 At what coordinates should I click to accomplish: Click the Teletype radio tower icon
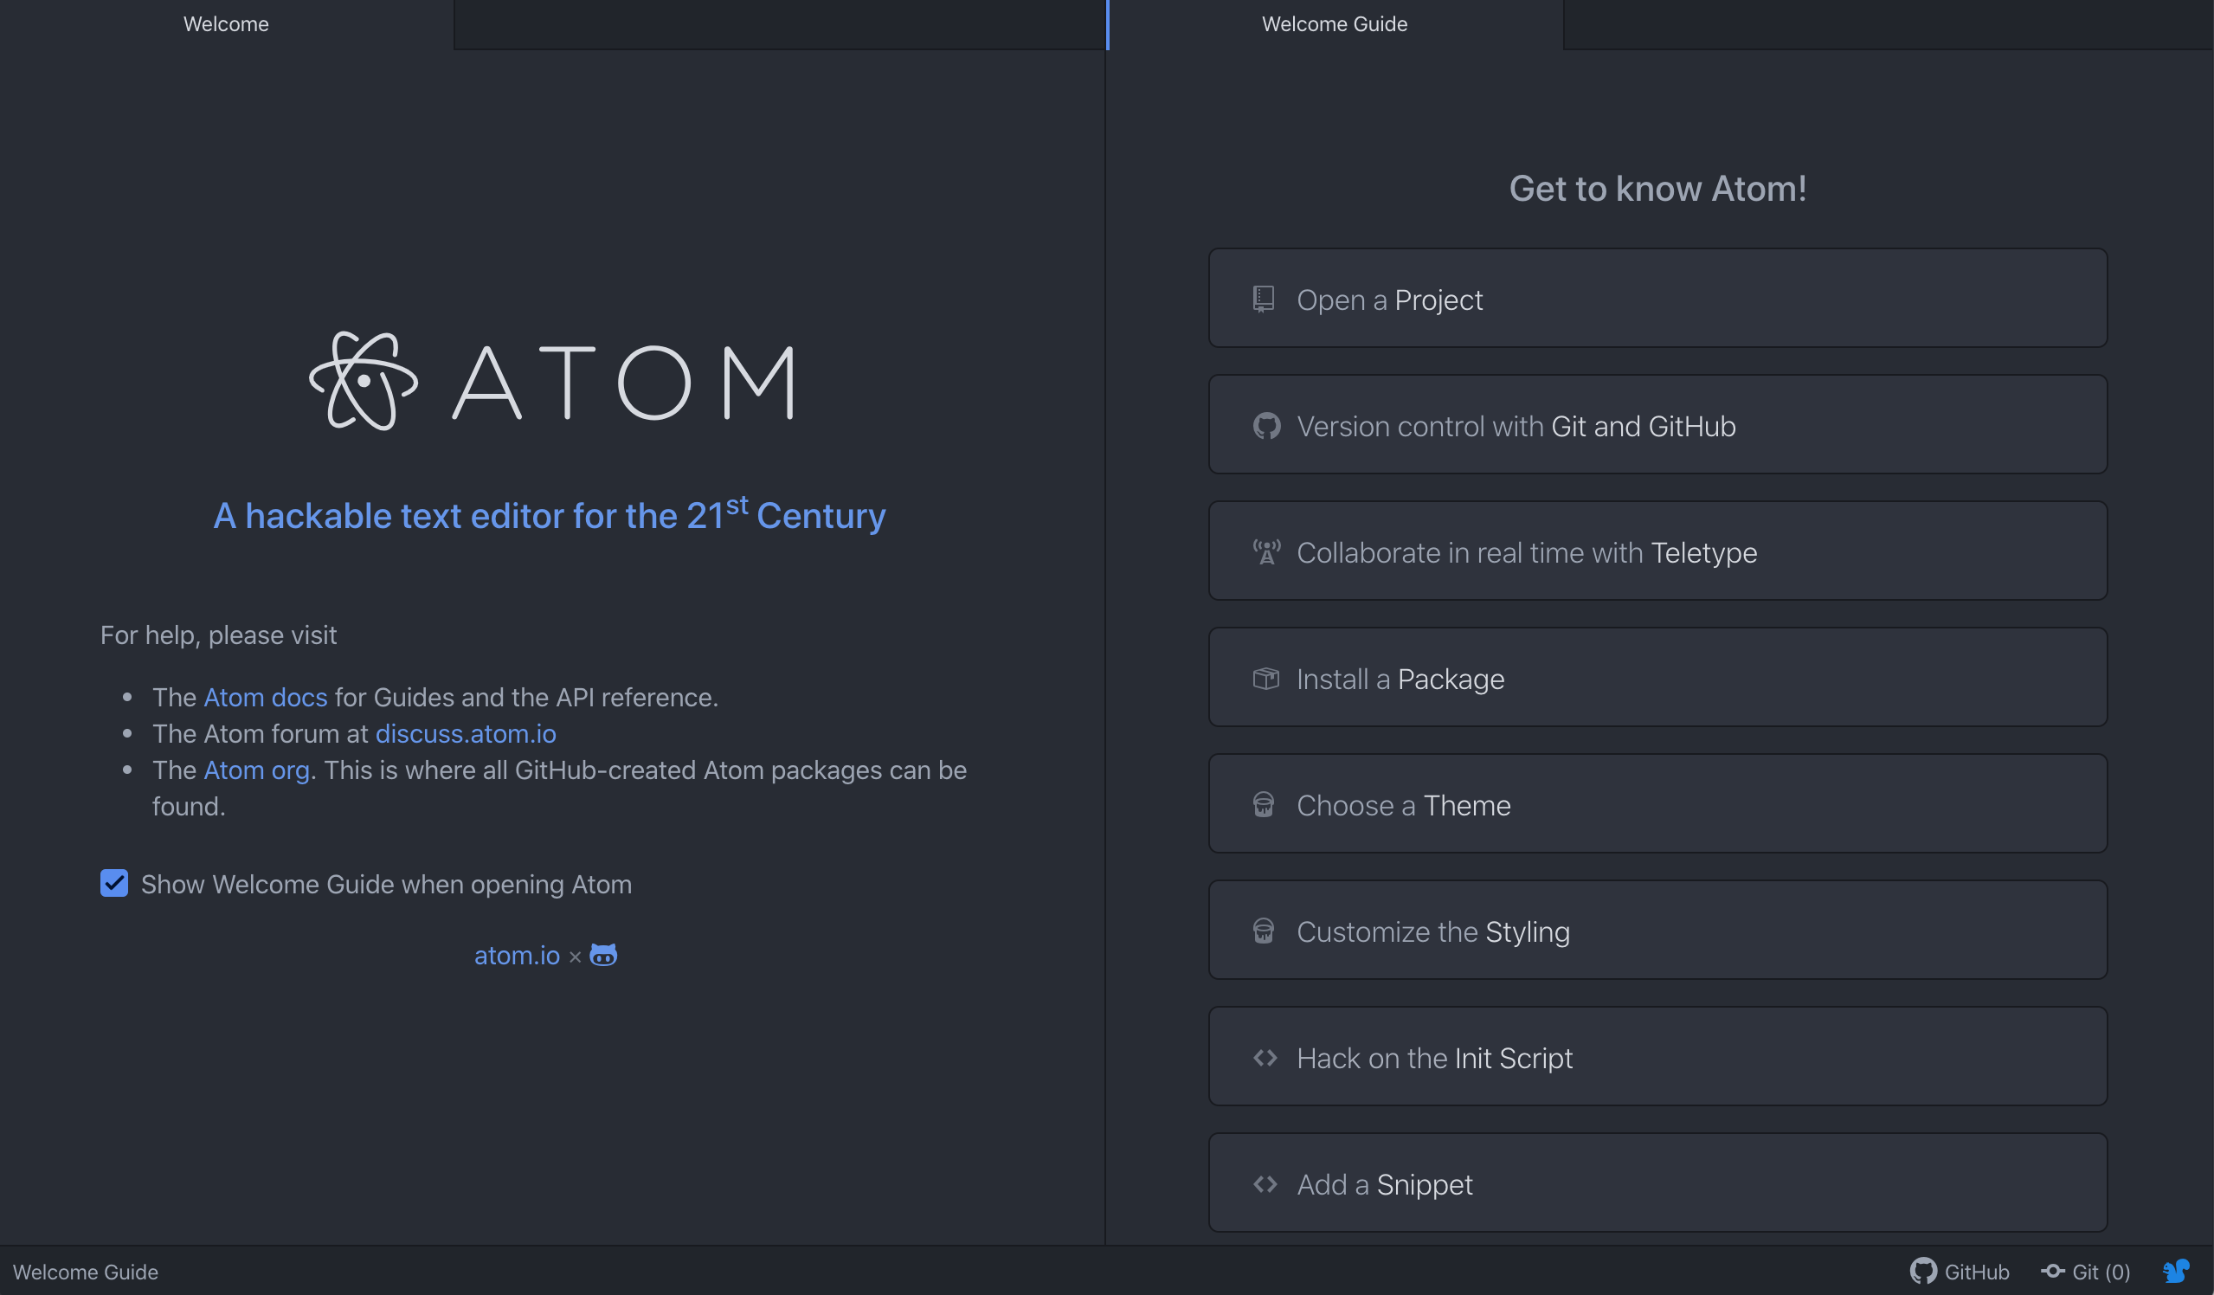tap(1265, 552)
